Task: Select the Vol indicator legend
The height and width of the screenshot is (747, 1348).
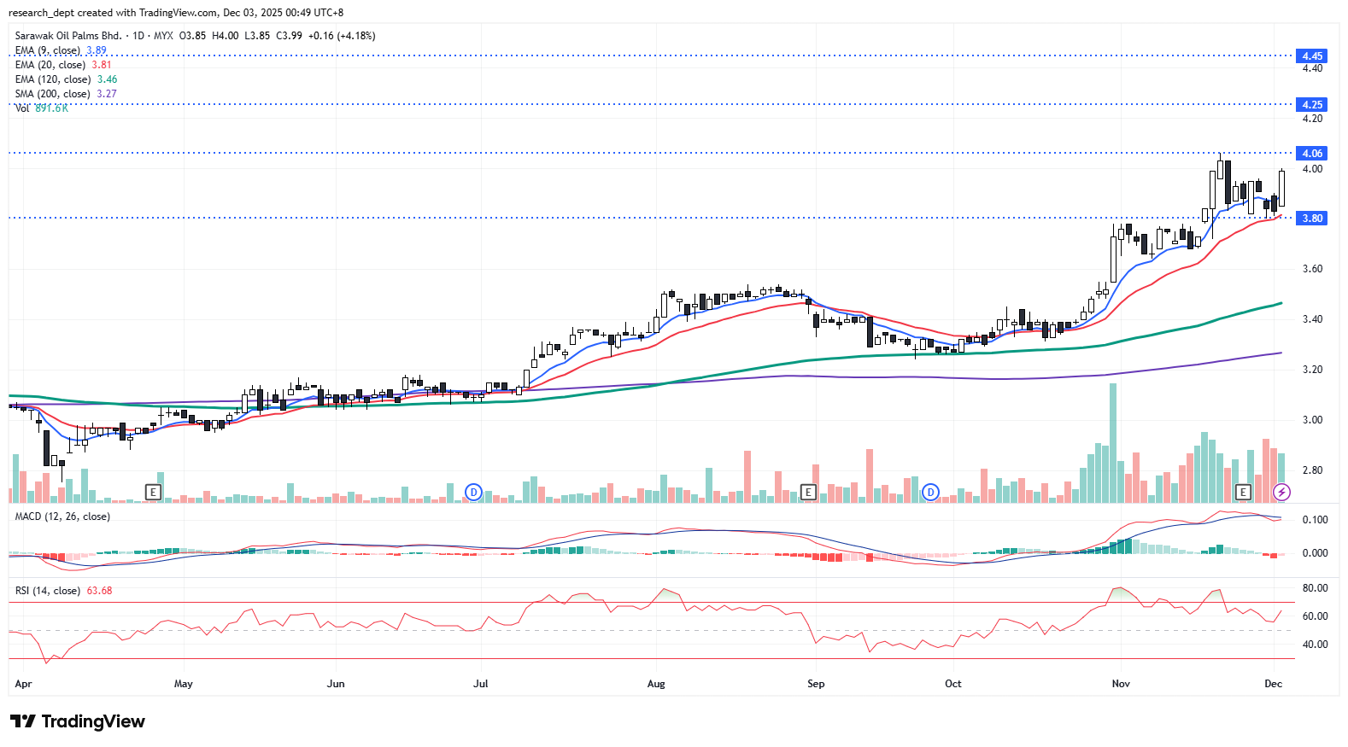Action: (x=22, y=108)
